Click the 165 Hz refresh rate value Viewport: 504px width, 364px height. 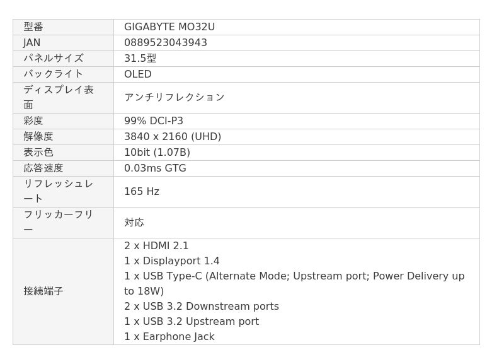pos(141,192)
